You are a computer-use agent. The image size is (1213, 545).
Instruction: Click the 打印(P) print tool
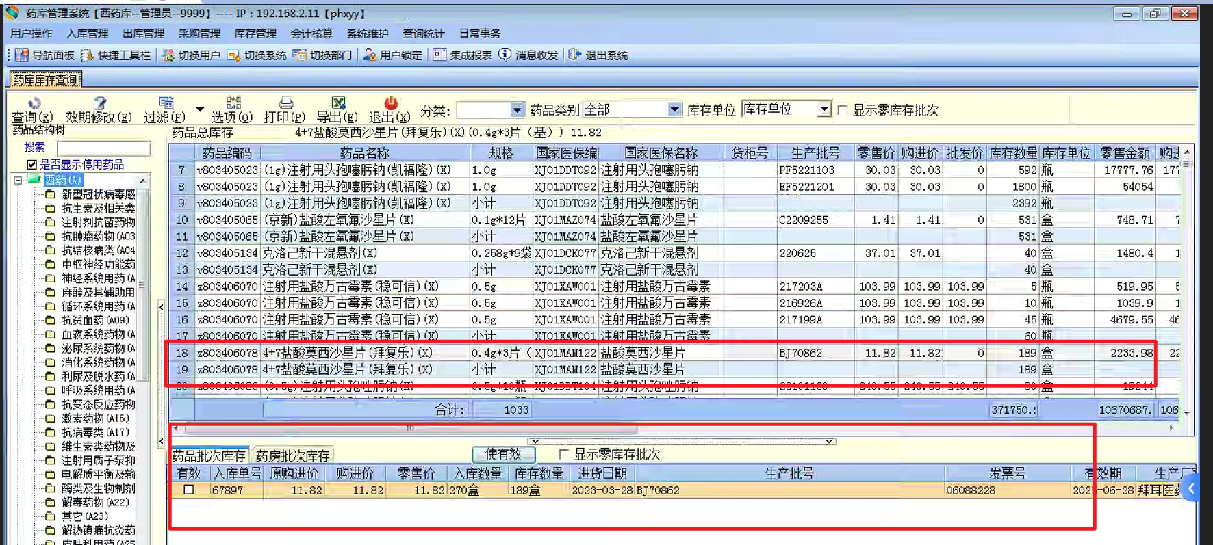[285, 110]
